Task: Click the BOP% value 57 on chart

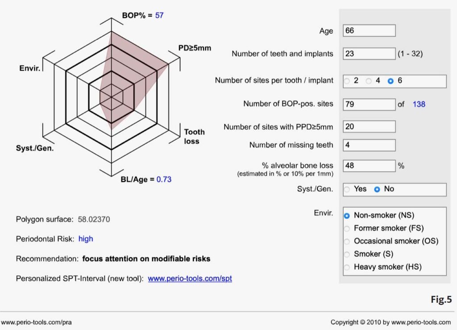Action: [x=159, y=16]
